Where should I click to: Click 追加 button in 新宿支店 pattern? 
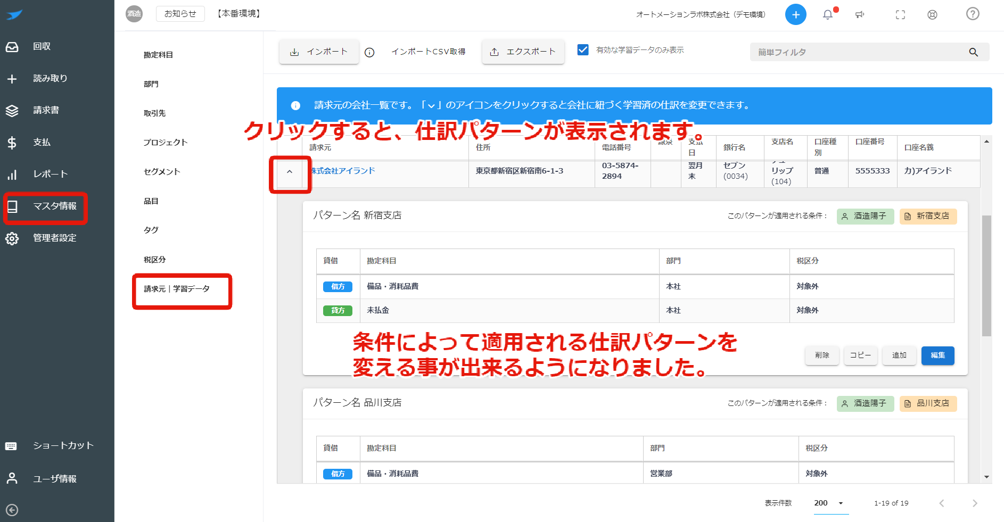[x=899, y=355]
